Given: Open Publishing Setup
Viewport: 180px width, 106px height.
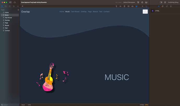Looking at the screenshot, I should pos(173,2).
